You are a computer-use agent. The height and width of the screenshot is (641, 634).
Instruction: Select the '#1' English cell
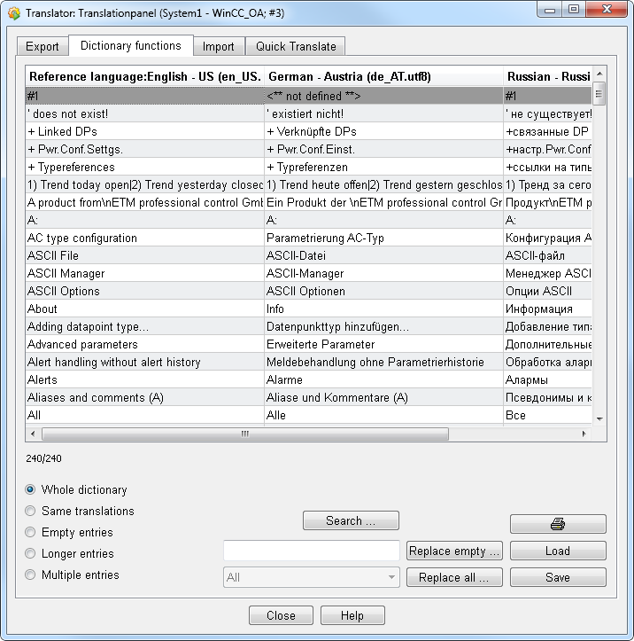145,96
